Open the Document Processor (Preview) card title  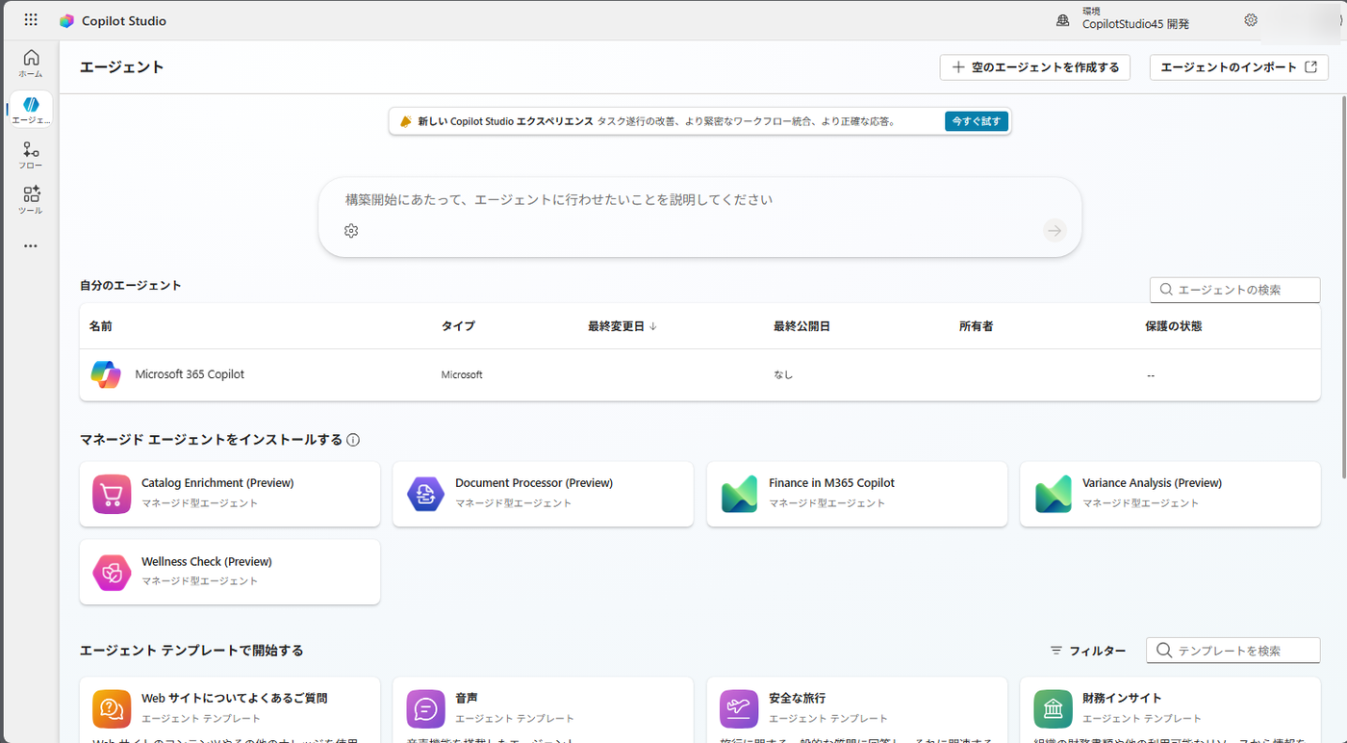click(534, 483)
